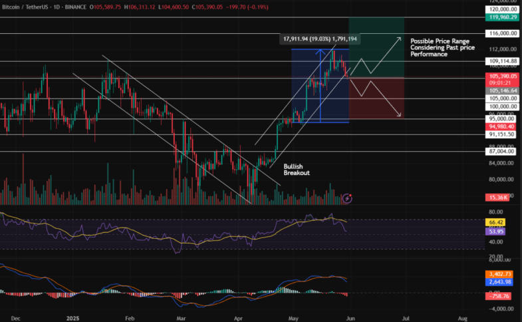Screen dimensions: 522x322
Task: Click the 120,000.00 price axis label
Action: [503, 9]
